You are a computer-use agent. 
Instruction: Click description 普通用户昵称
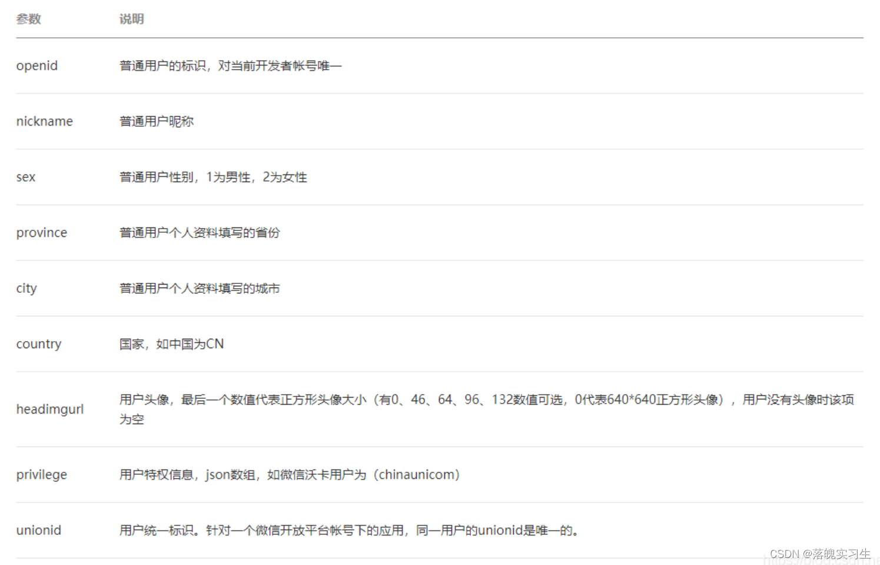(x=156, y=121)
